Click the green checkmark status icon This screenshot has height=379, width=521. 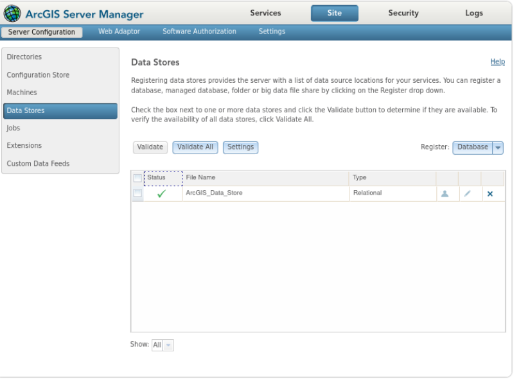(x=161, y=194)
